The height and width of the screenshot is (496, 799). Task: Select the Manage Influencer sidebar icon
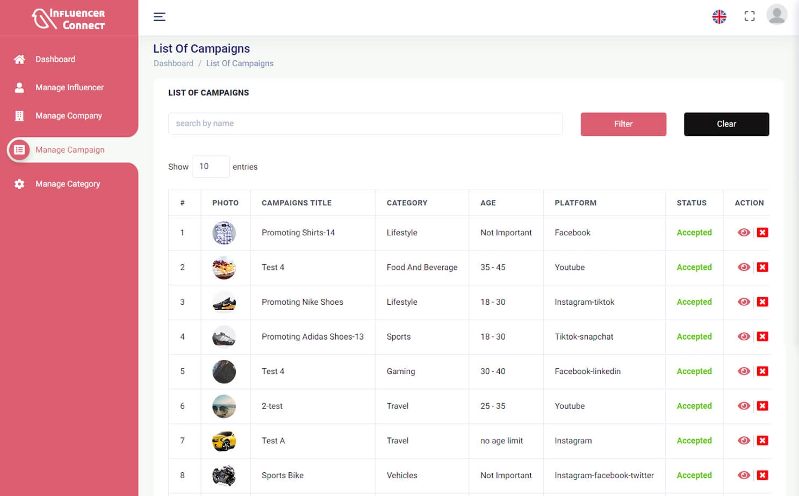point(19,88)
